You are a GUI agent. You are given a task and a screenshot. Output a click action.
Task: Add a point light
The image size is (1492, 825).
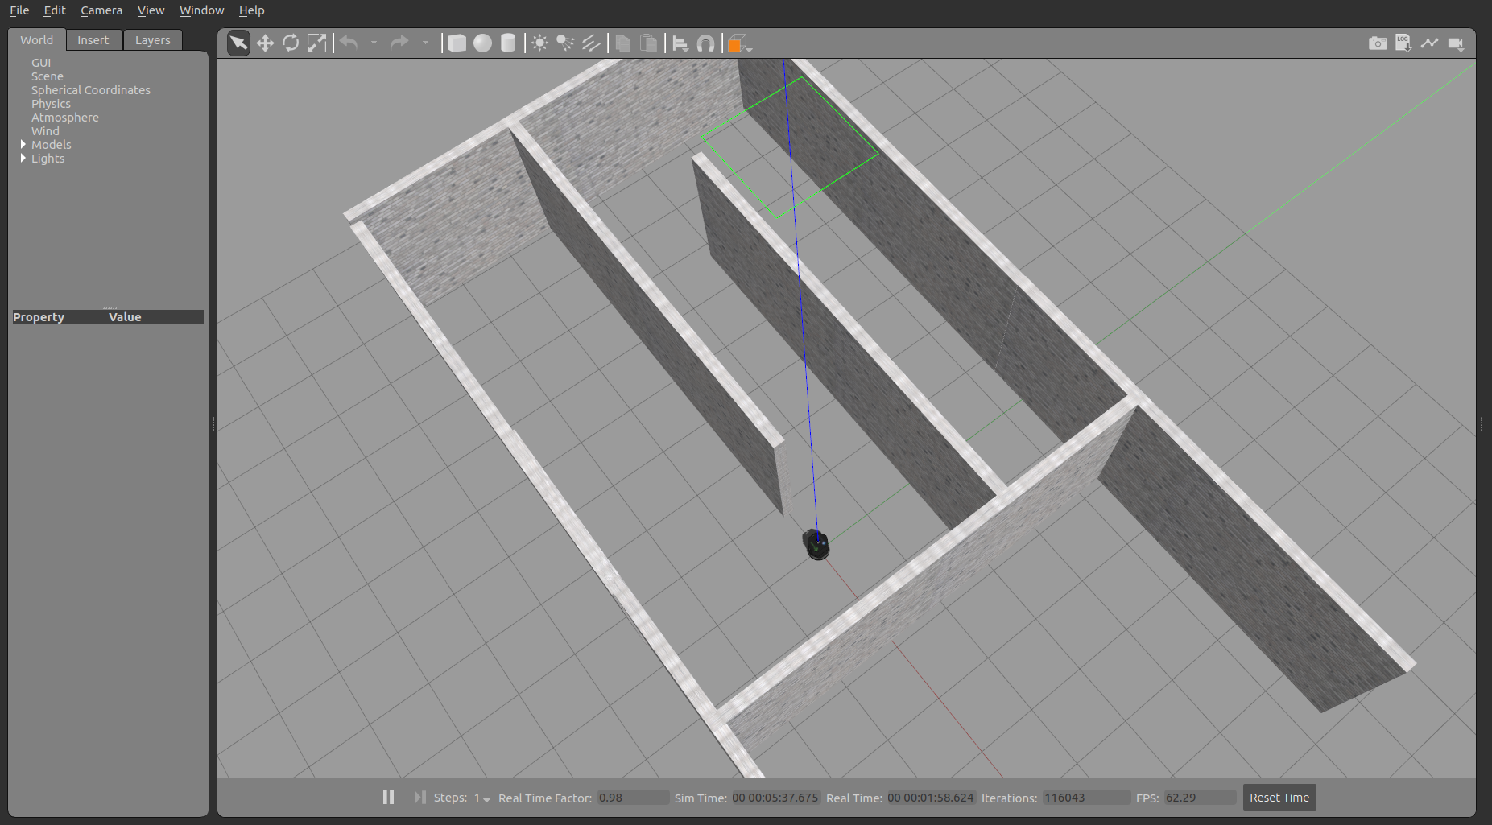tap(539, 43)
